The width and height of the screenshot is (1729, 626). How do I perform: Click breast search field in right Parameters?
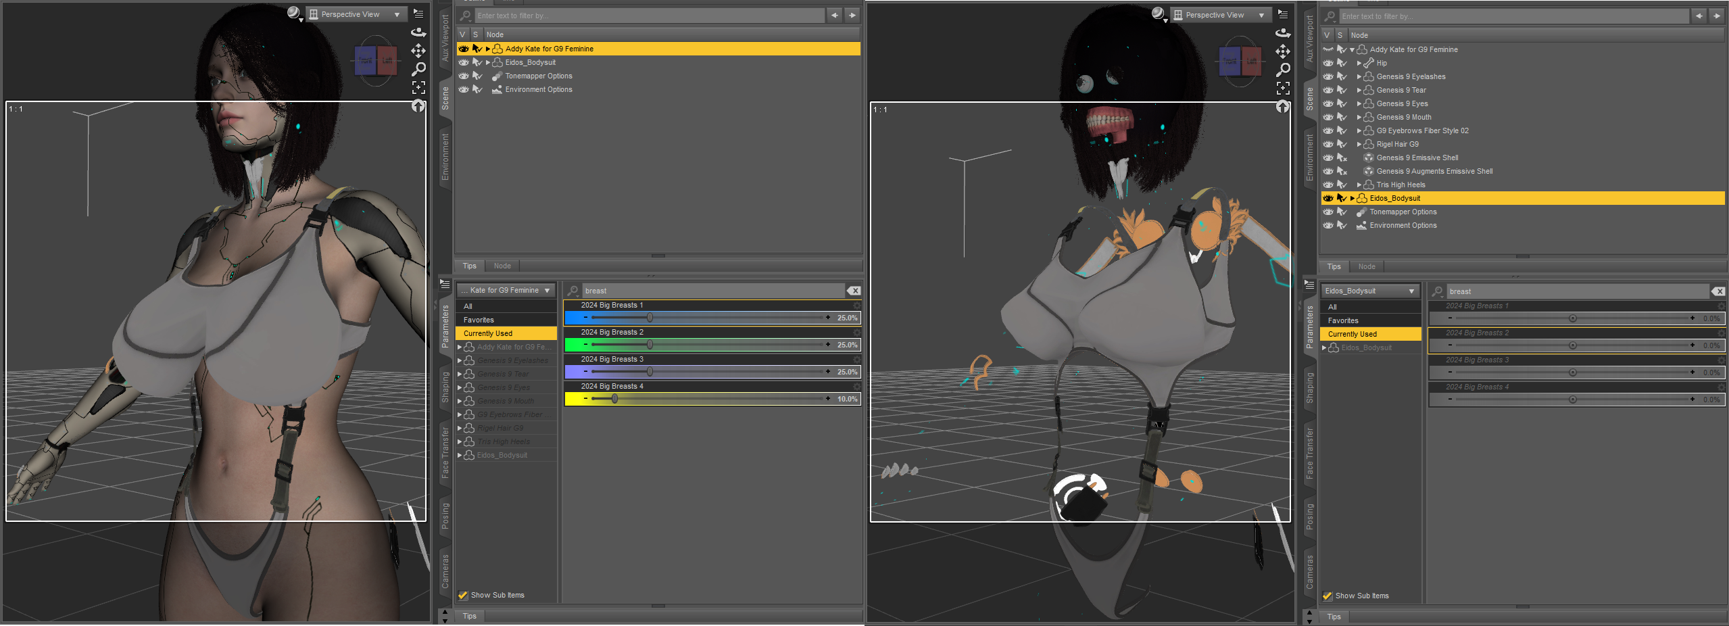click(1577, 291)
